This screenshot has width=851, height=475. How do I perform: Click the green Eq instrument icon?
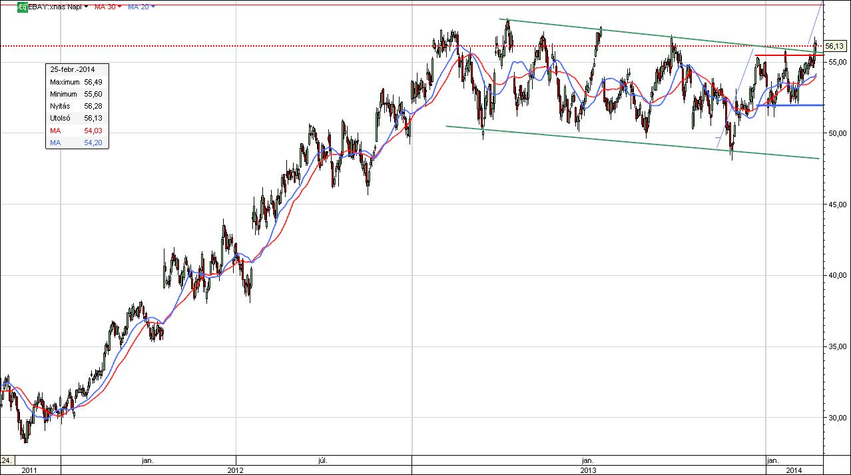click(23, 7)
